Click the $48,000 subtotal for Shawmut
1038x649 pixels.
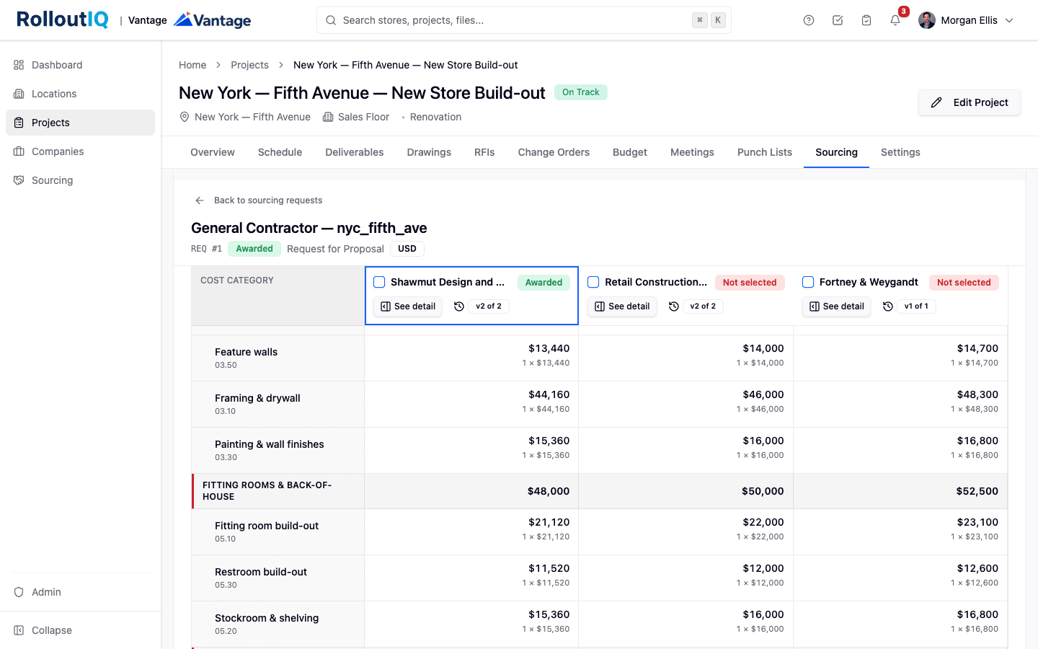549,491
